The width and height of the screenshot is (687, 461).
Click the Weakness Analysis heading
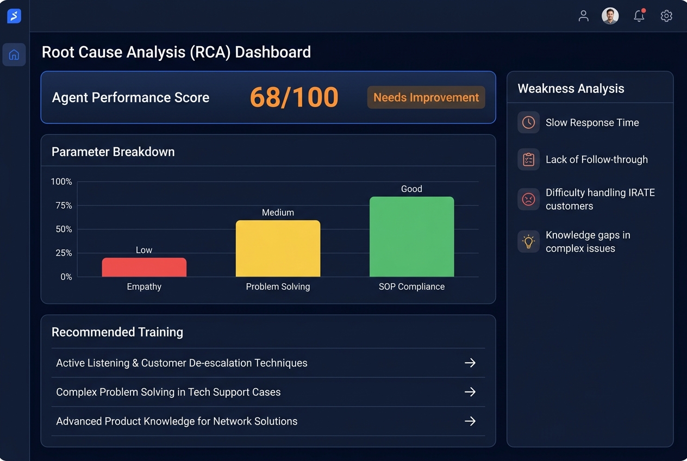(x=571, y=89)
